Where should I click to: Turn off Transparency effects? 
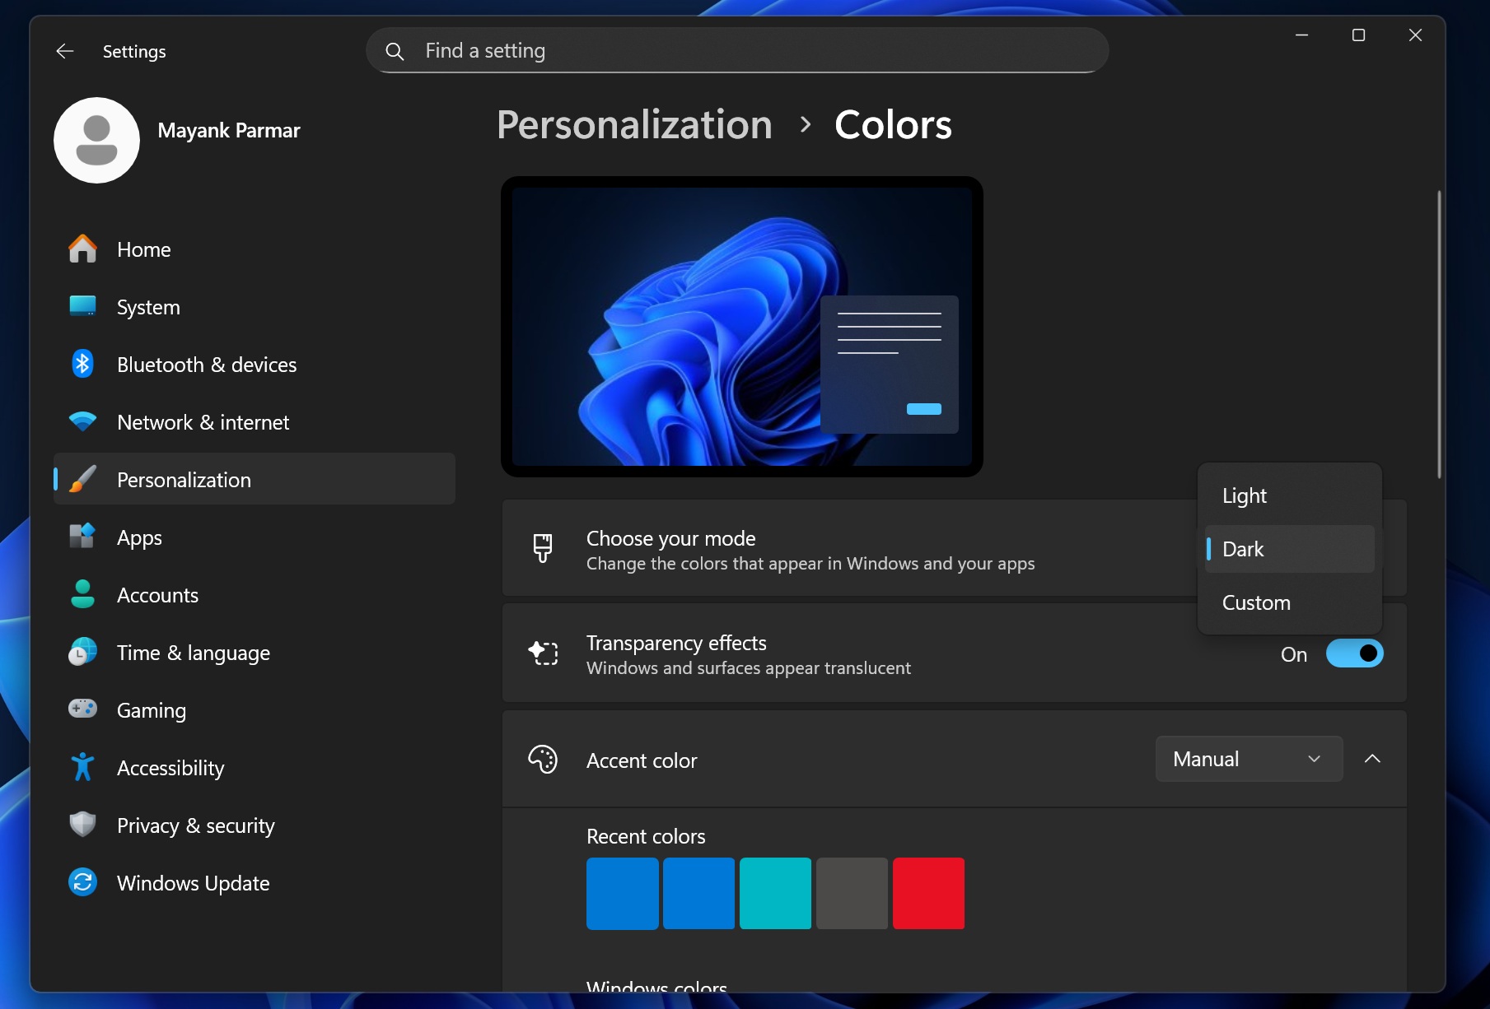click(1354, 653)
